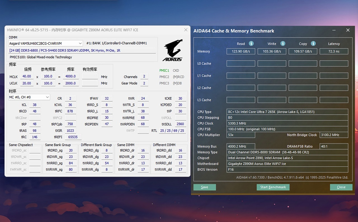The width and height of the screenshot is (358, 222).
Task: Close AIDA64 window with the X icon
Action: 348,30
